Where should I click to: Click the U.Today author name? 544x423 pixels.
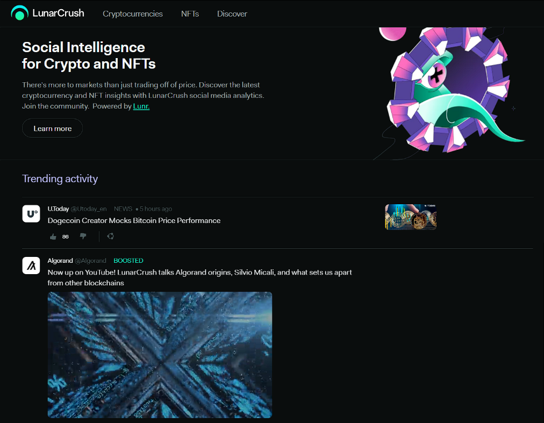coord(58,209)
